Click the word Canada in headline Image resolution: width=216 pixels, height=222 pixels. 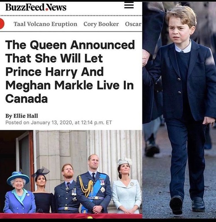(27, 99)
